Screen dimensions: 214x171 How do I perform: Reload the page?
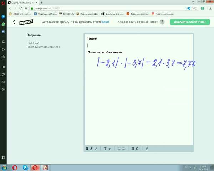[20, 8]
